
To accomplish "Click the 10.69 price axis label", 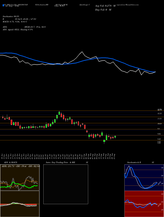I will 159,124.
